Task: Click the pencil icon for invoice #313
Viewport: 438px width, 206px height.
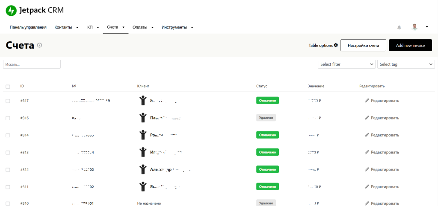Action: [367, 152]
